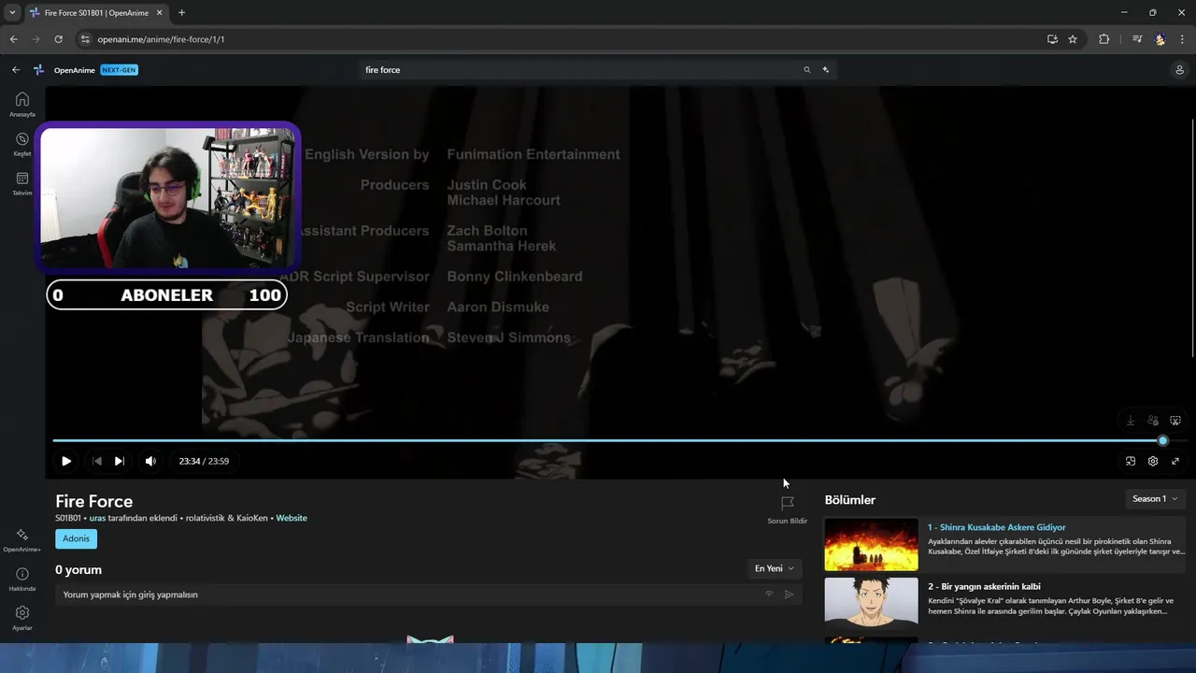The width and height of the screenshot is (1196, 673).
Task: Open tab search dropdown arrow
Action: click(x=12, y=13)
